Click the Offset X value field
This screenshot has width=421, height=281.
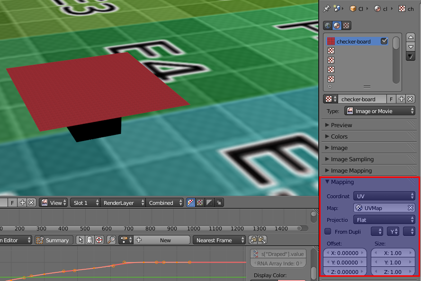click(x=344, y=253)
